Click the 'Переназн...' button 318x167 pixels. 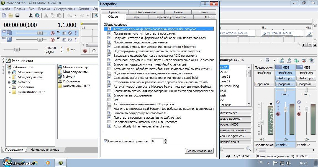[x=264, y=84]
